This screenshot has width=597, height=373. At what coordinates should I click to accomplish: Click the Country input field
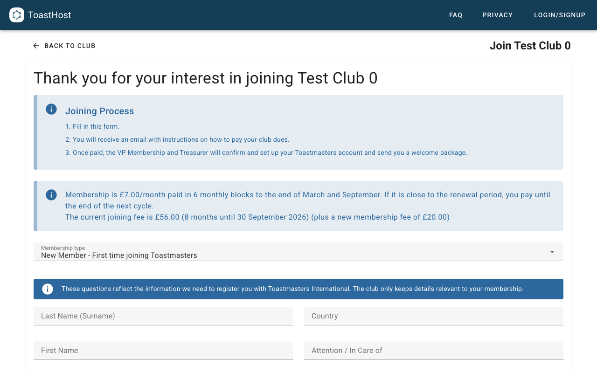pyautogui.click(x=433, y=316)
